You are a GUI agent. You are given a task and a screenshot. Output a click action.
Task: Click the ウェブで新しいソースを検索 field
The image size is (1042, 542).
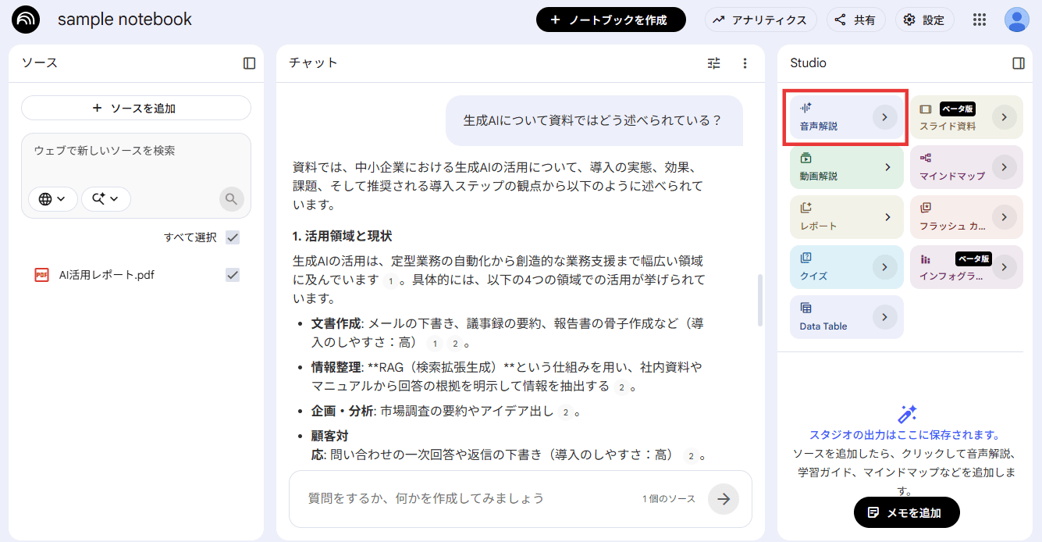coord(136,151)
